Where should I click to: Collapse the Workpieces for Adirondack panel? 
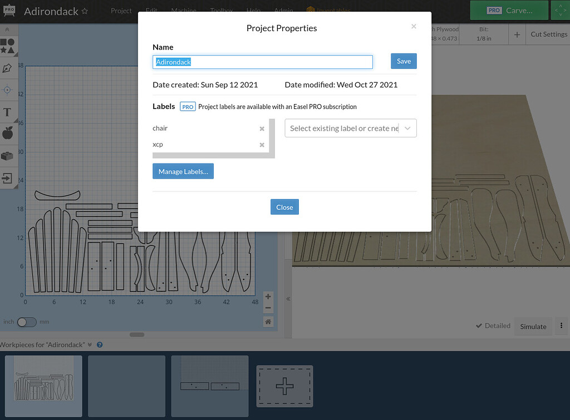click(91, 344)
